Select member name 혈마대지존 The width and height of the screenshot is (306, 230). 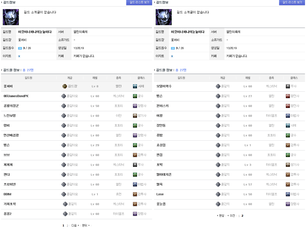coord(164,175)
